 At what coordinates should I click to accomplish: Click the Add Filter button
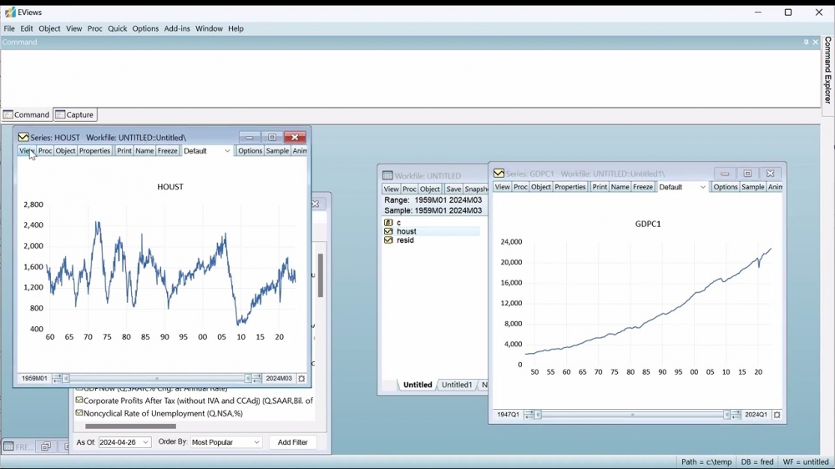[x=292, y=442]
